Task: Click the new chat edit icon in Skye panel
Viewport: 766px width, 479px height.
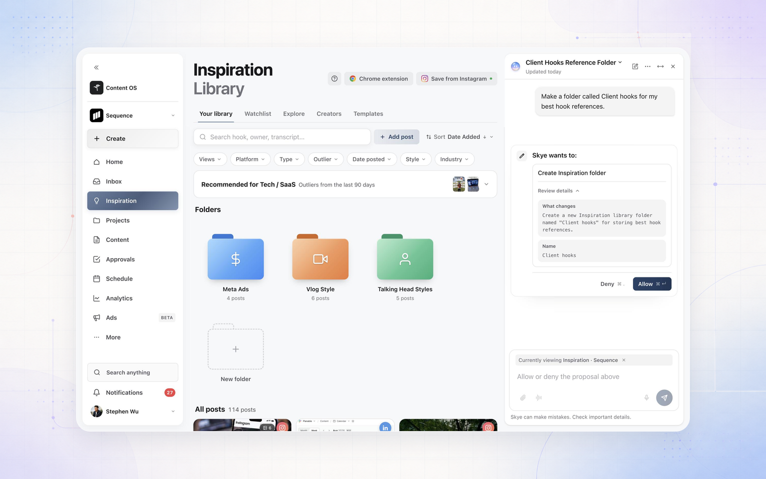Action: (635, 67)
